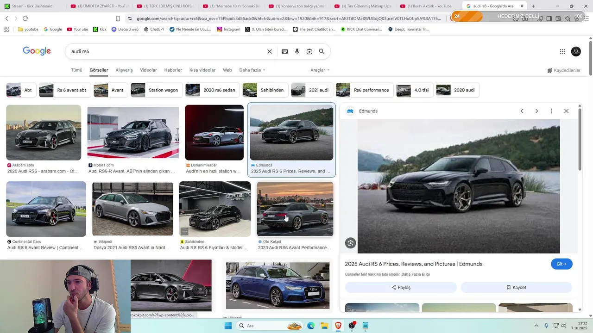This screenshot has width=593, height=333.
Task: Switch to the Stream - Kick Dashboard tab
Action: (x=32, y=6)
